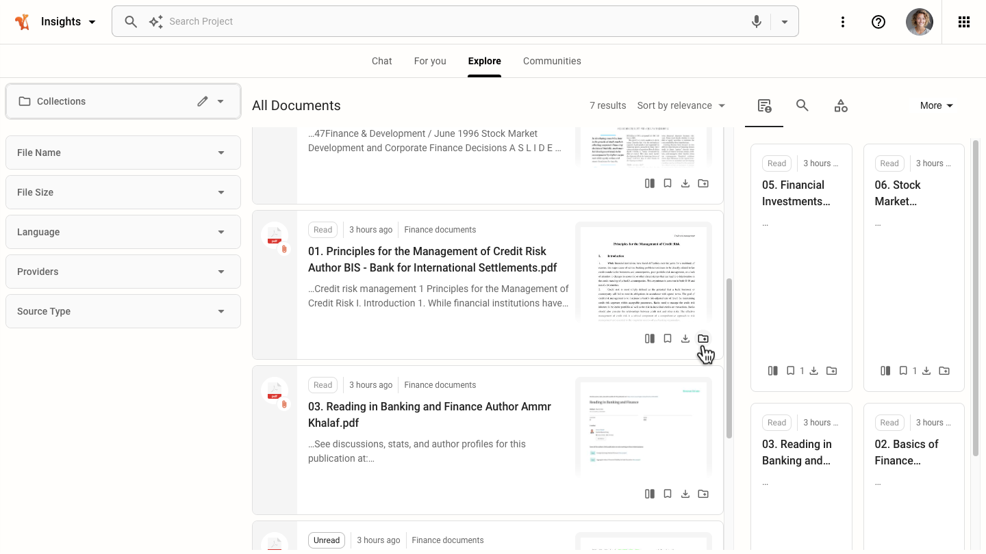The height and width of the screenshot is (554, 986).
Task: Download the 05. Financial Investments card
Action: [x=813, y=371]
